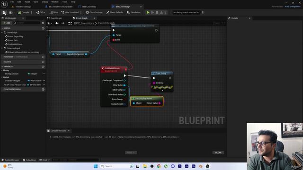Click the Save blueprint icon
The image size is (303, 170).
pyautogui.click(x=4, y=13)
